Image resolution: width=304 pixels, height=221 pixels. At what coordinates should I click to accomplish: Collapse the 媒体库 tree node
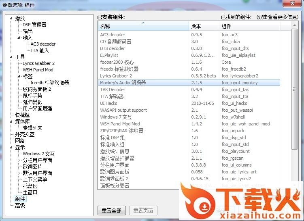(11, 121)
